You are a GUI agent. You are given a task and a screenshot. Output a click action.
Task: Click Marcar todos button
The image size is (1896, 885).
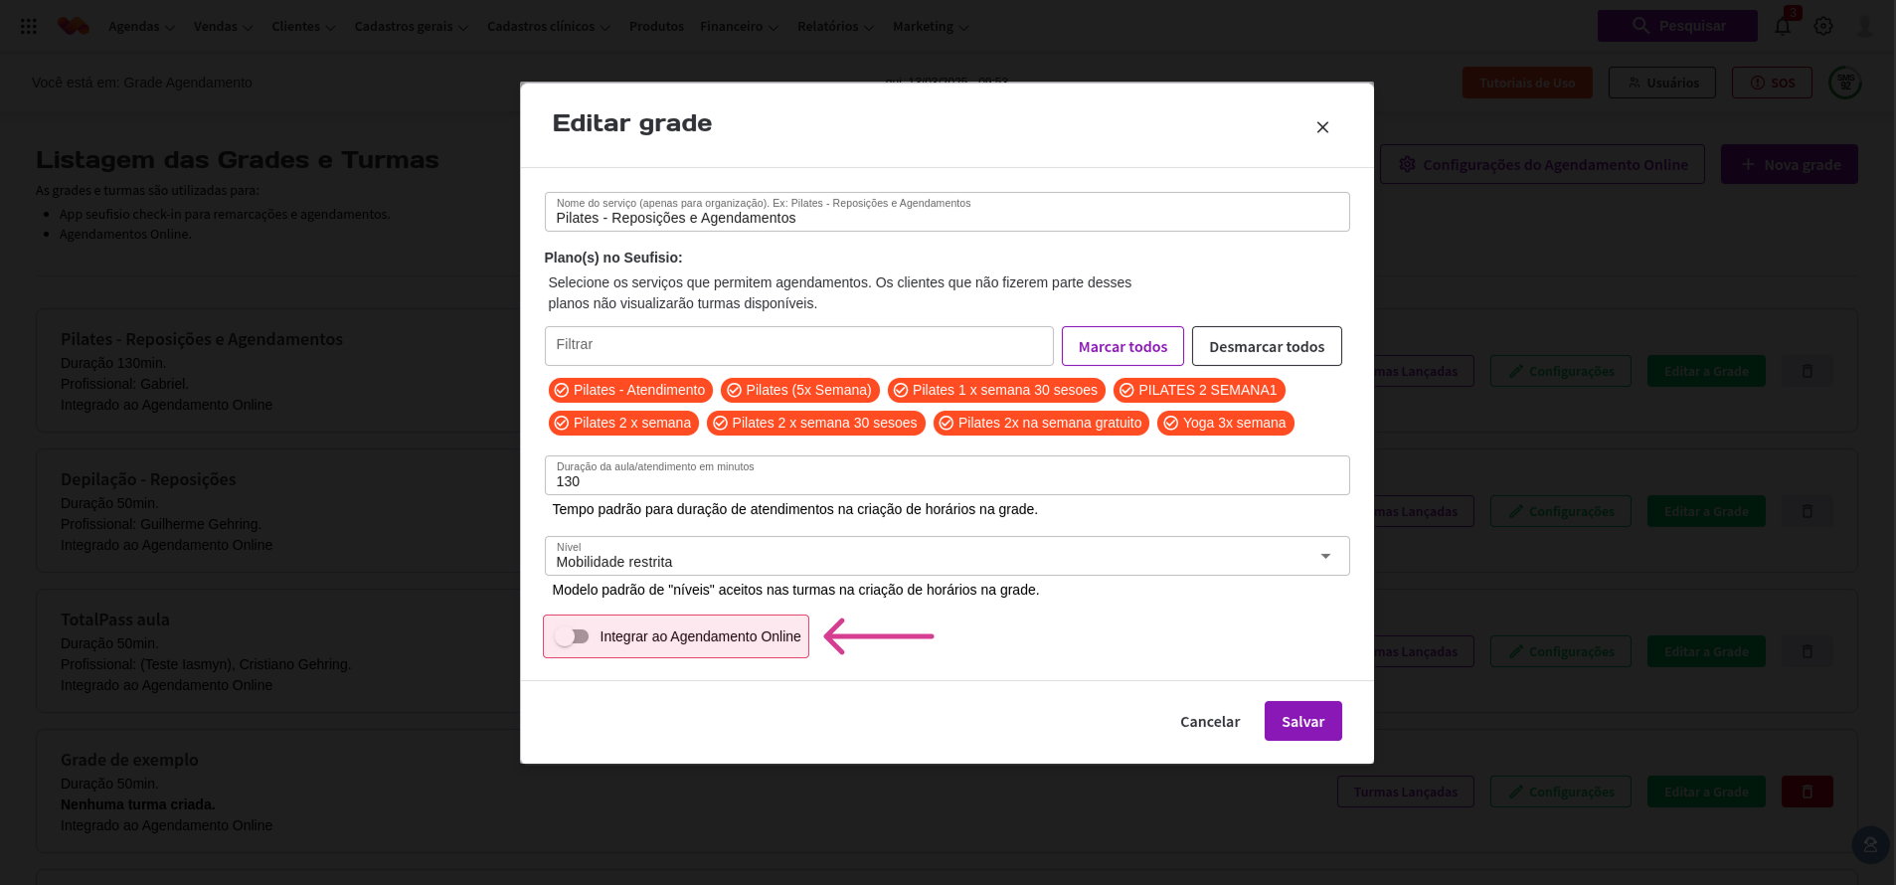1122,346
